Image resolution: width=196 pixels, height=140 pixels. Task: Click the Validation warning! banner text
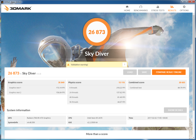pos(79,65)
